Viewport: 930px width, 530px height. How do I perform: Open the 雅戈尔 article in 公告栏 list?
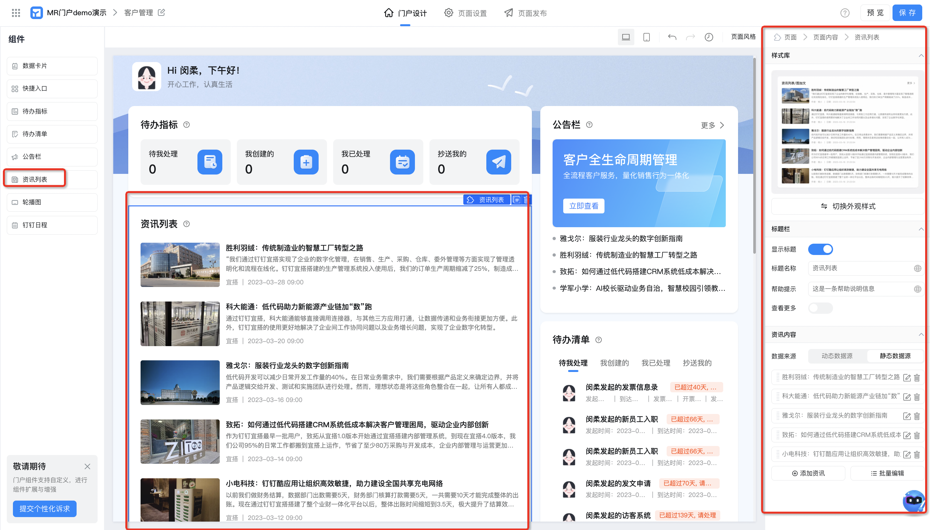(621, 239)
